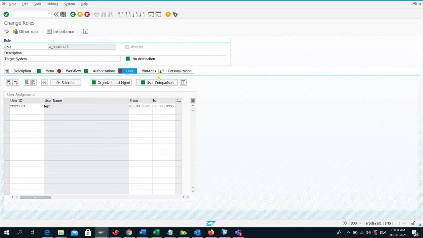Click the Deselect All rows icon
423x238 pixels.
point(33,83)
